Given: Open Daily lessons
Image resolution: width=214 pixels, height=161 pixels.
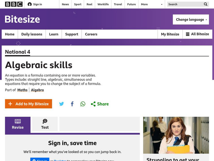Looking at the screenshot, I should (32, 34).
